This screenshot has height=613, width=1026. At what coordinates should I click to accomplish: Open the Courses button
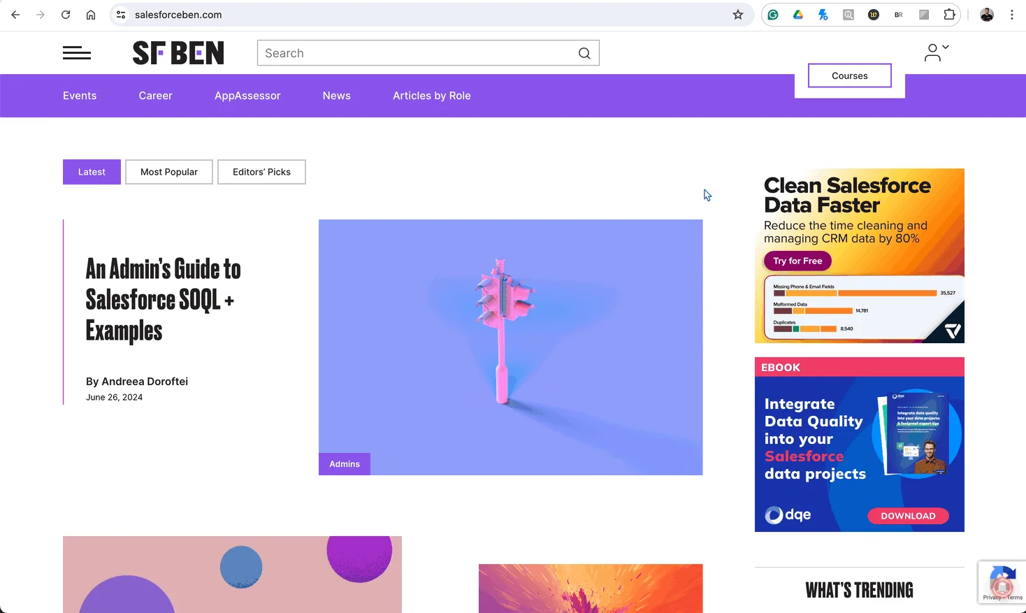pos(850,75)
